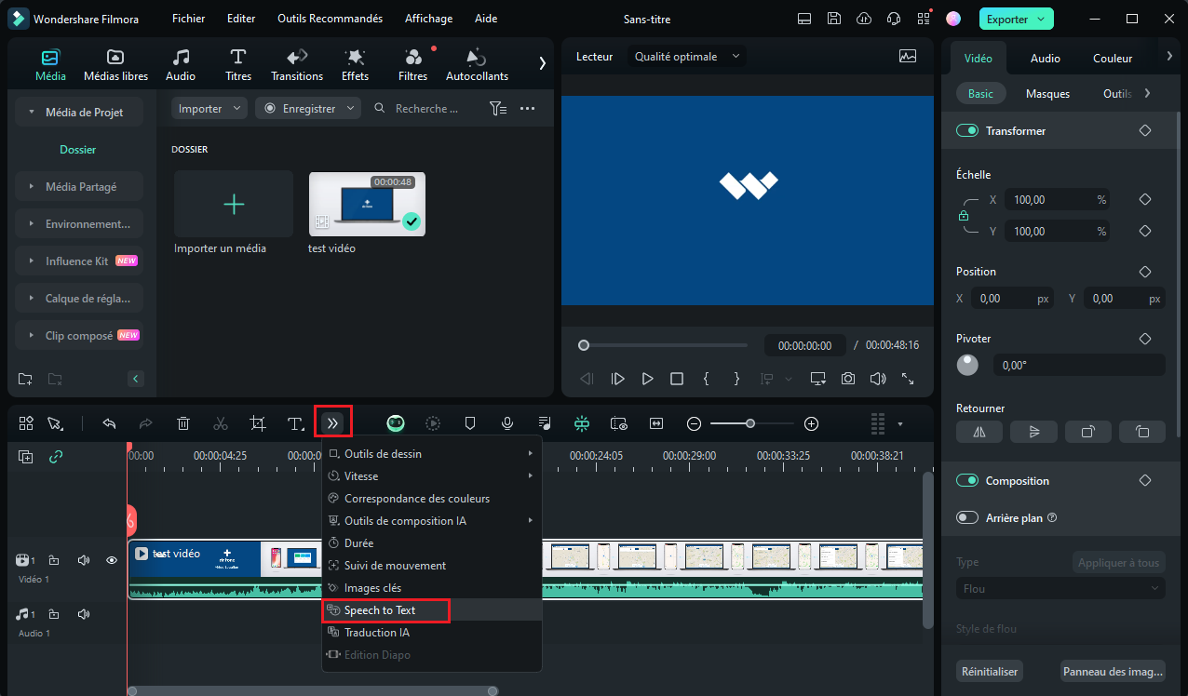Click the Réinitialiser button
This screenshot has width=1188, height=696.
(989, 671)
